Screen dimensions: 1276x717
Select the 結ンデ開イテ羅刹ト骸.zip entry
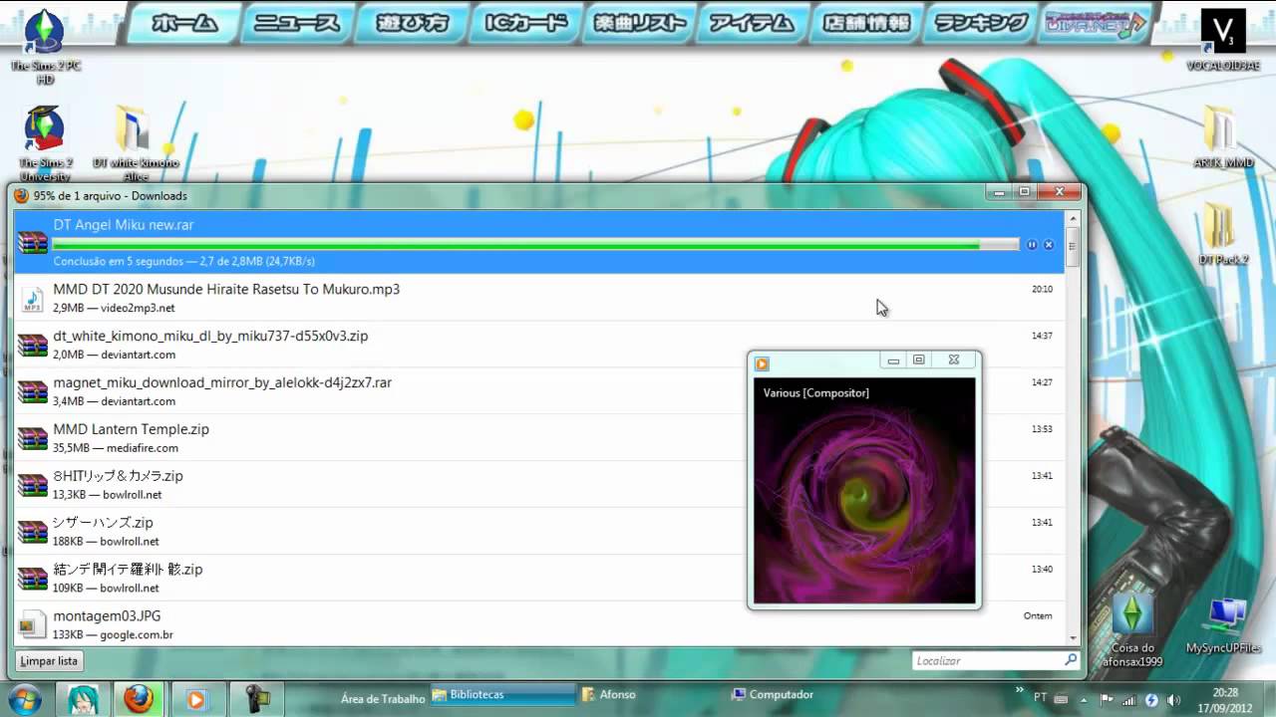pos(539,579)
